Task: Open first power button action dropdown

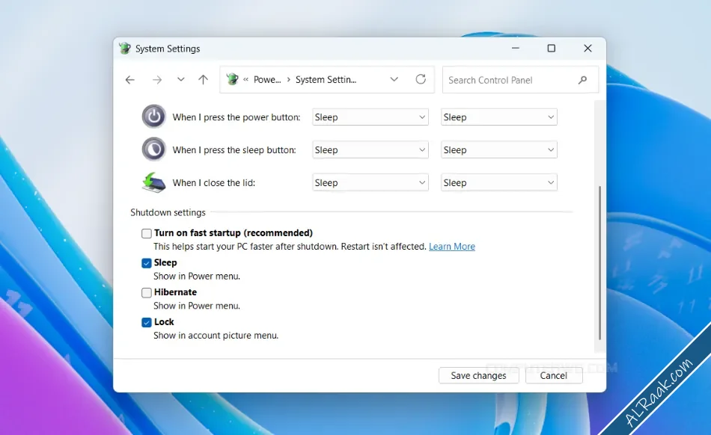Action: point(370,117)
